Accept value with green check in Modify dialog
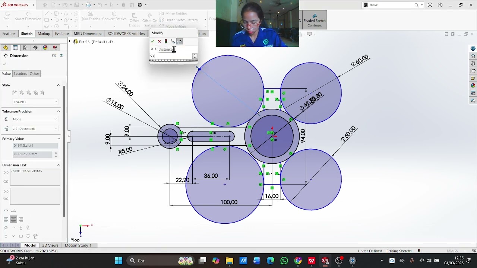The width and height of the screenshot is (477, 268). coord(152,41)
